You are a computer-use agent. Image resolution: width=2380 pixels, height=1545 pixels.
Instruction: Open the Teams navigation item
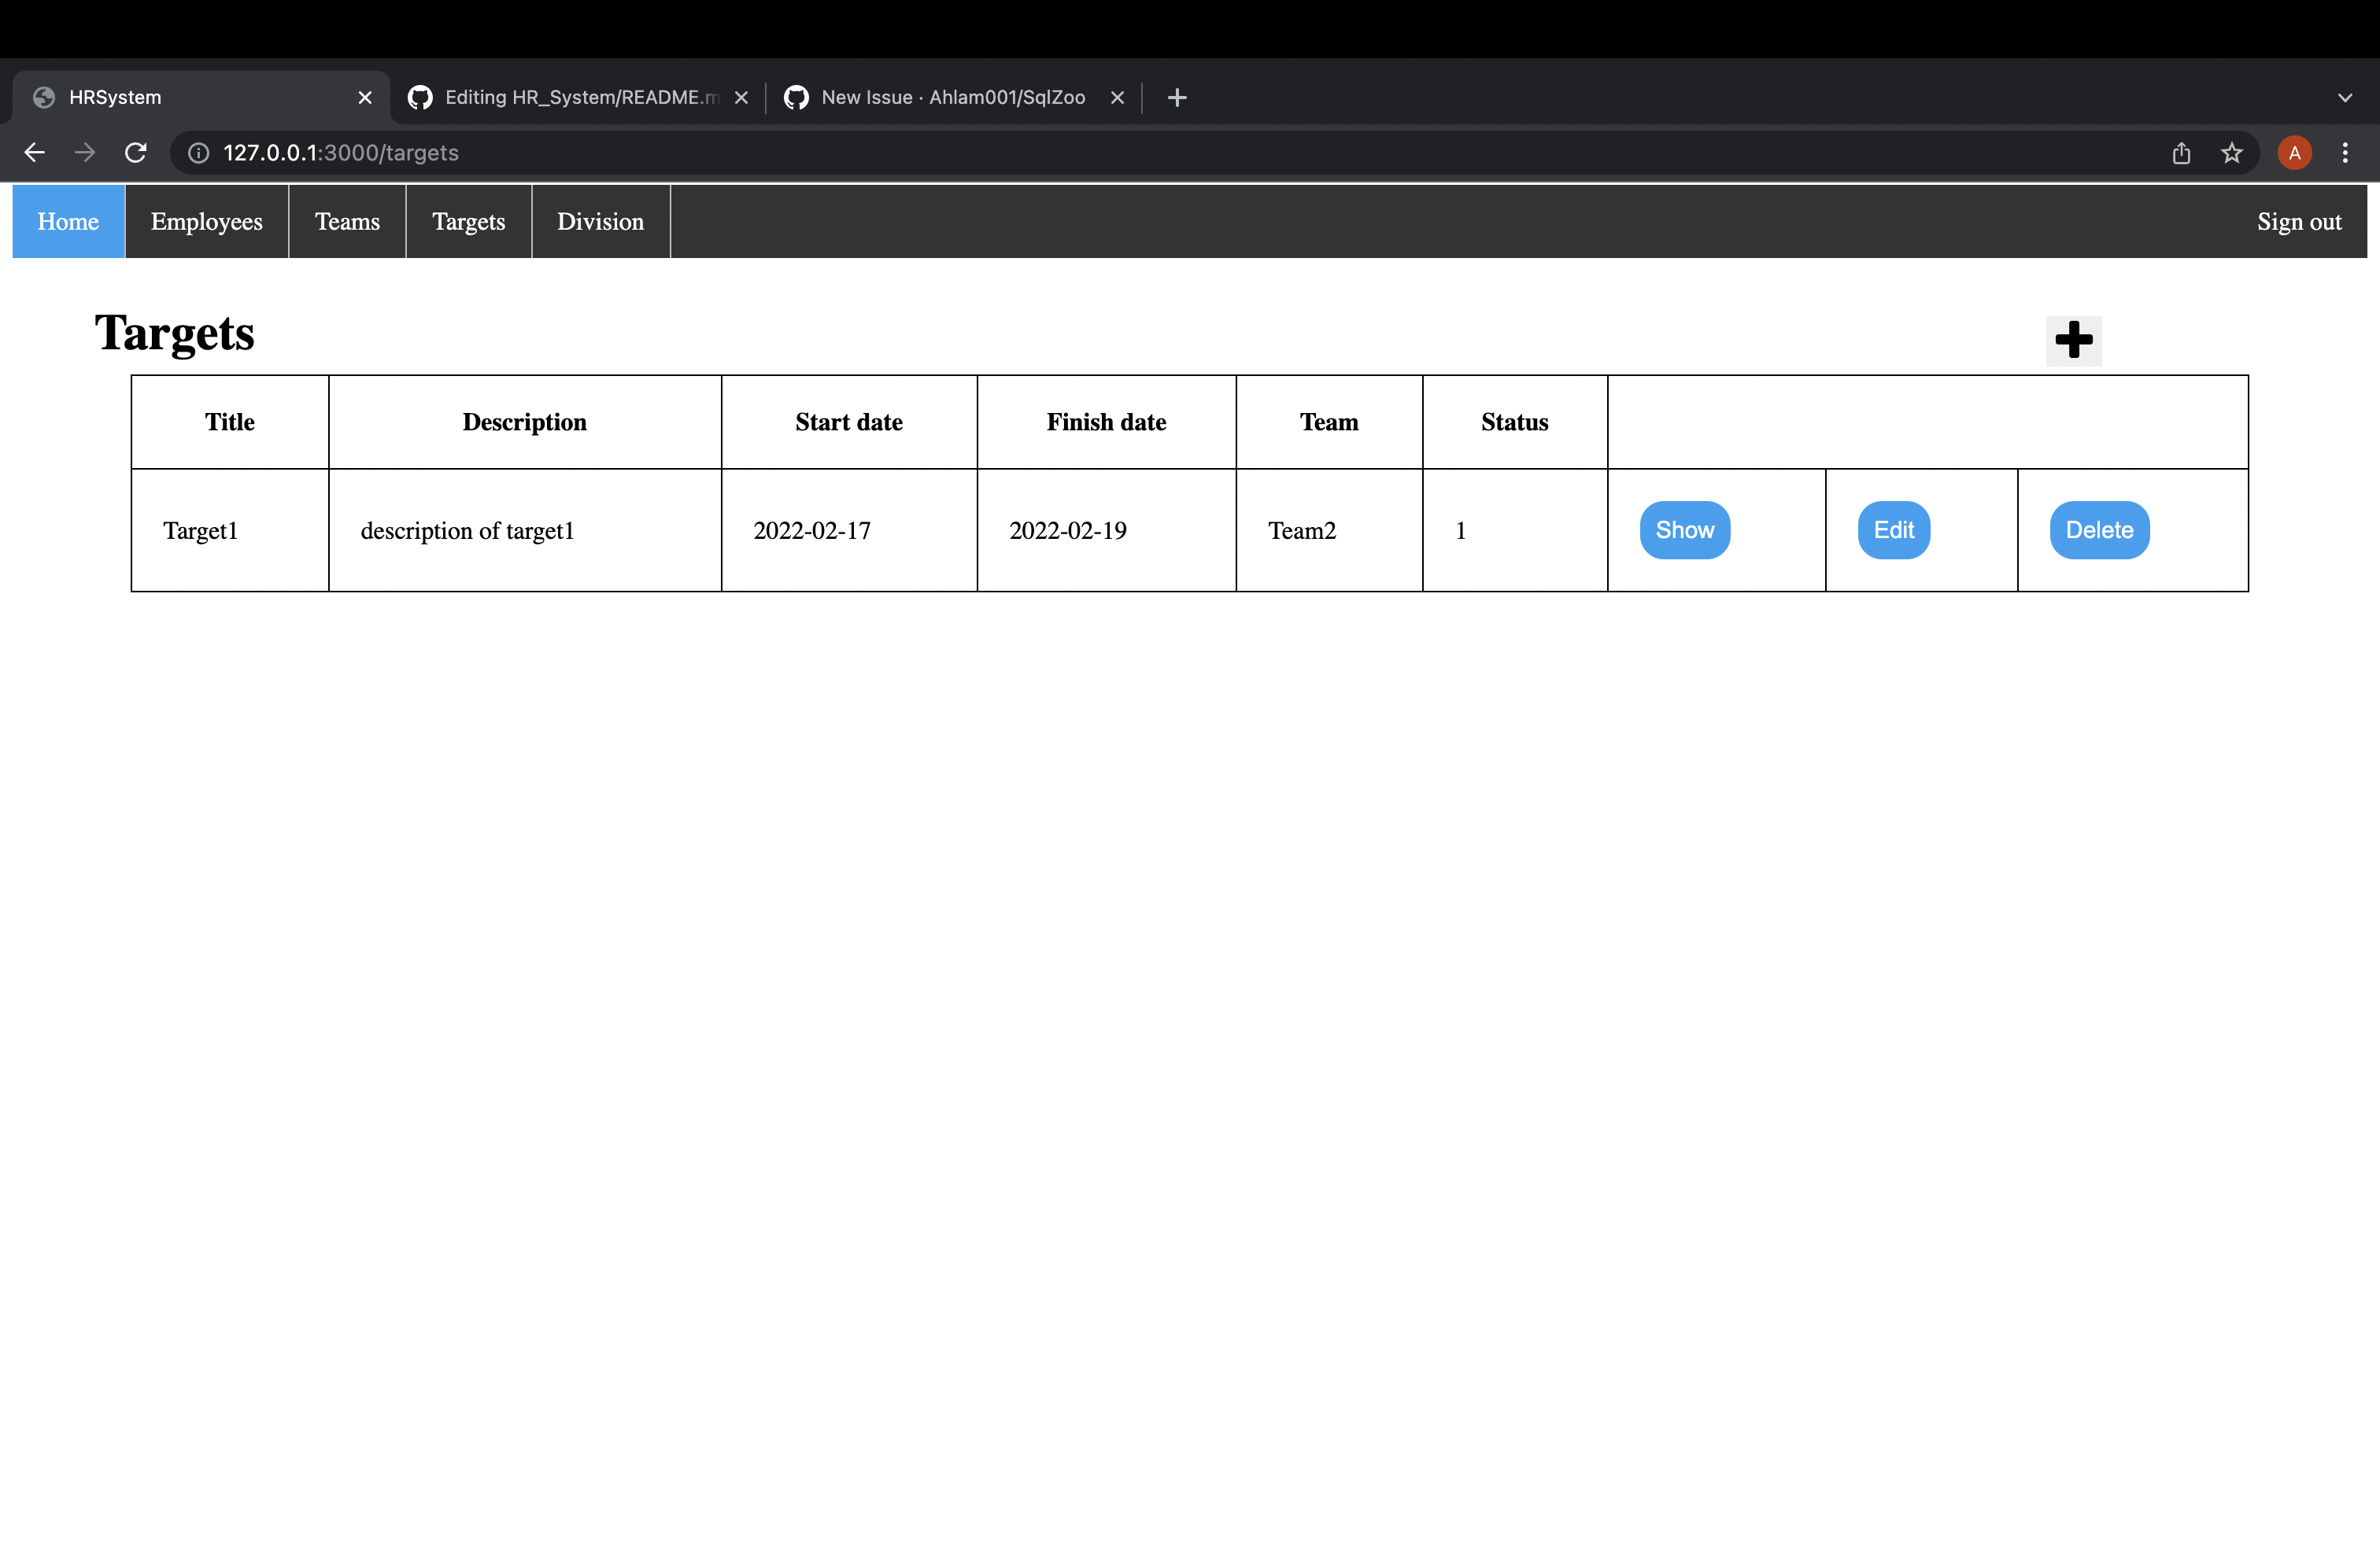coord(347,222)
